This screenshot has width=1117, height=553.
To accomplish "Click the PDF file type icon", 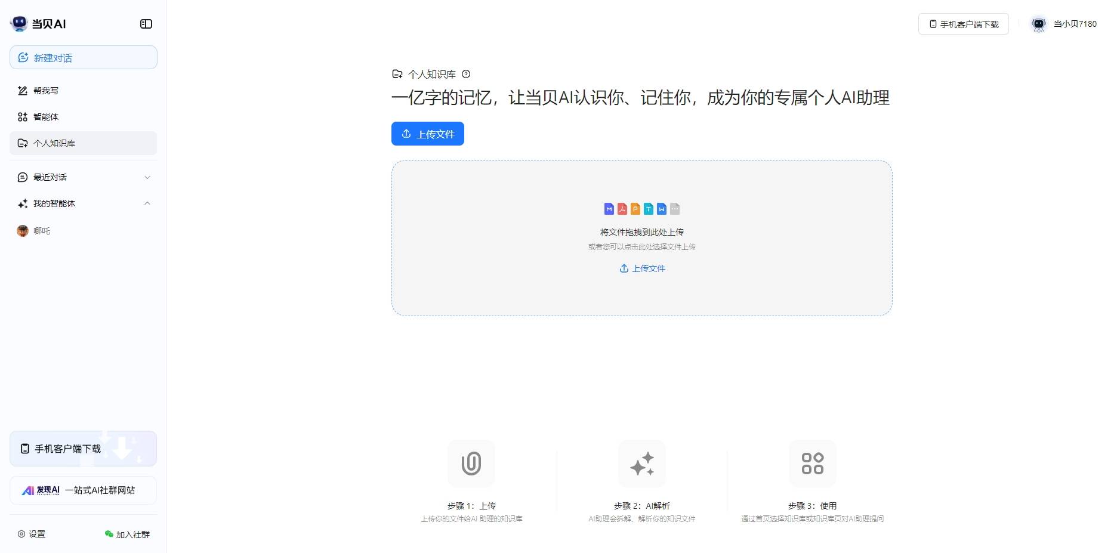I will (622, 209).
